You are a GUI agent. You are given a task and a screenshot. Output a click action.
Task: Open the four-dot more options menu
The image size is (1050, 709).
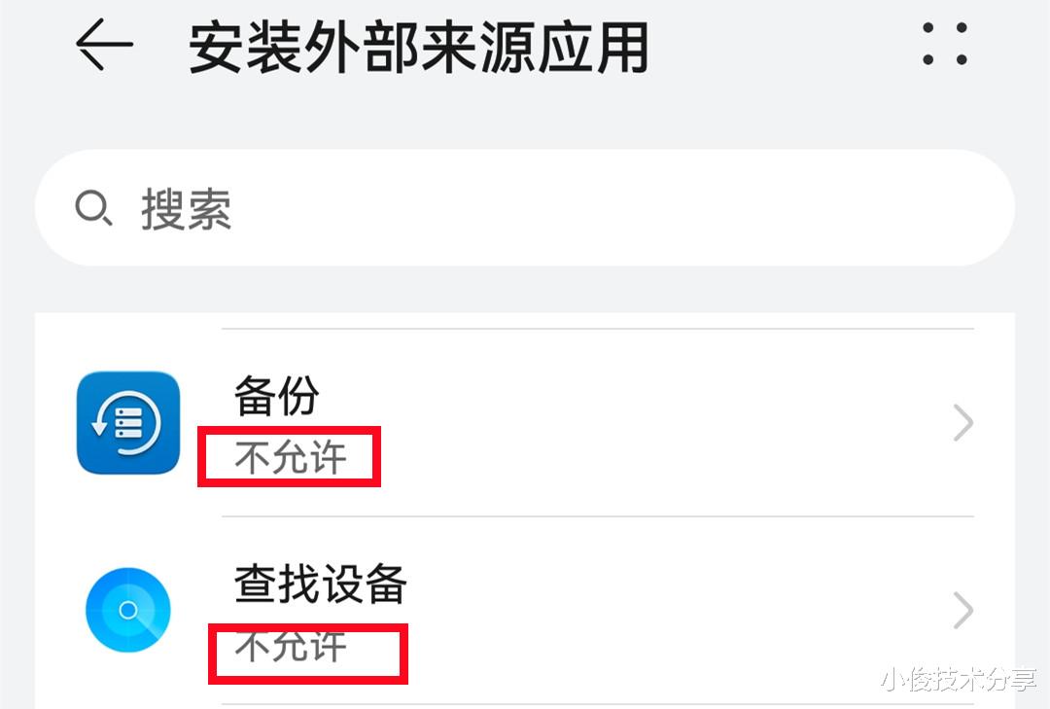click(944, 45)
